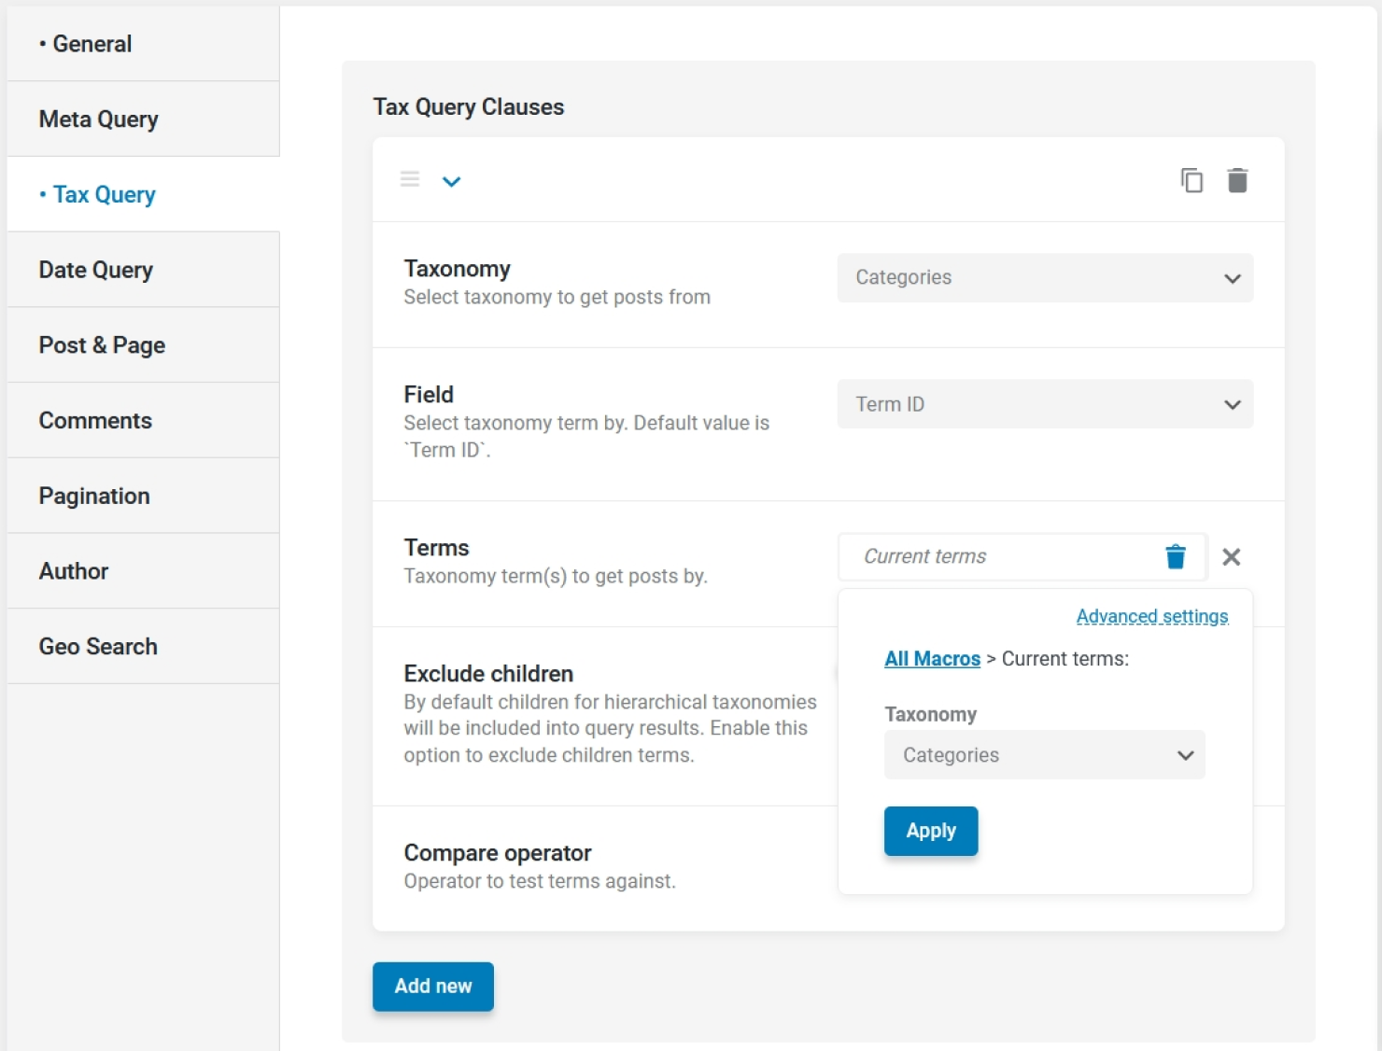The height and width of the screenshot is (1051, 1382).
Task: Open the Field Term ID dropdown
Action: [x=1045, y=404]
